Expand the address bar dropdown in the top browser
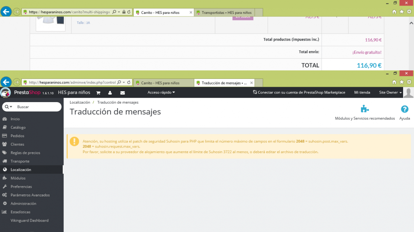414x232 pixels. pos(119,12)
